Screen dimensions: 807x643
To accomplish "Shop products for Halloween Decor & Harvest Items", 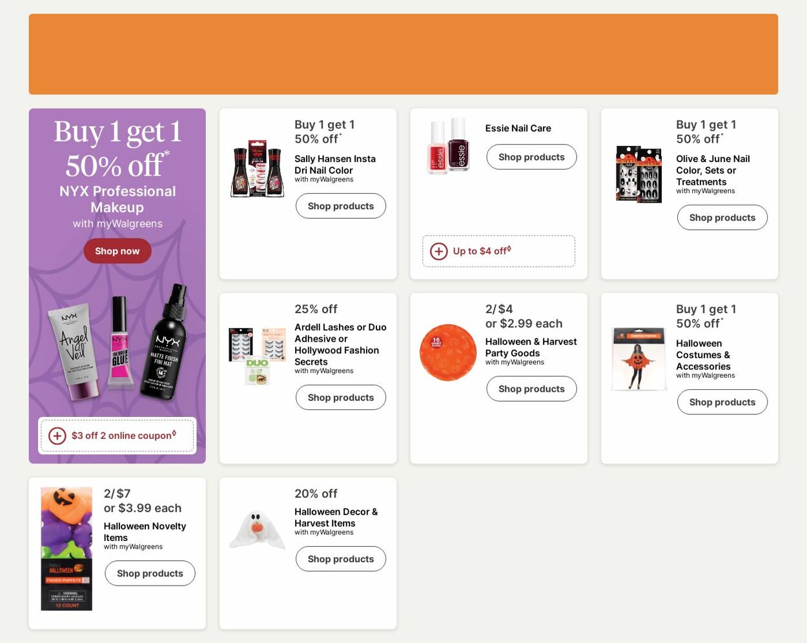I will 340,559.
